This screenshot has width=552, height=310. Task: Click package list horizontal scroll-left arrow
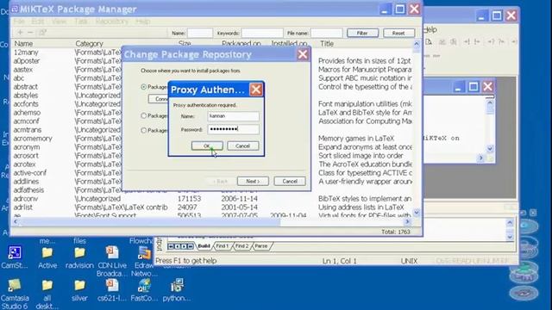[x=16, y=222]
